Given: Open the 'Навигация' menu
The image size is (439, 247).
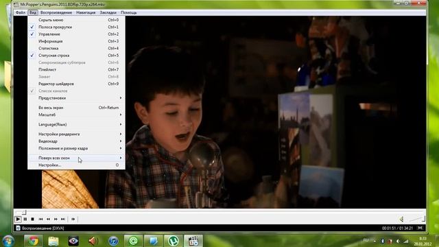Looking at the screenshot, I should click(86, 12).
